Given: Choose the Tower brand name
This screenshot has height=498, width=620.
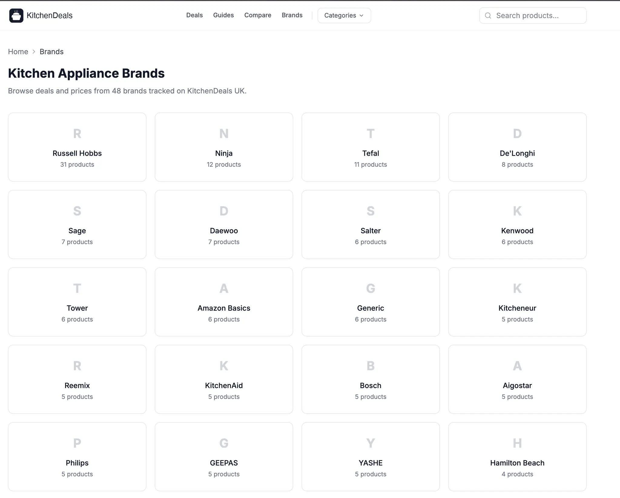Looking at the screenshot, I should tap(77, 308).
